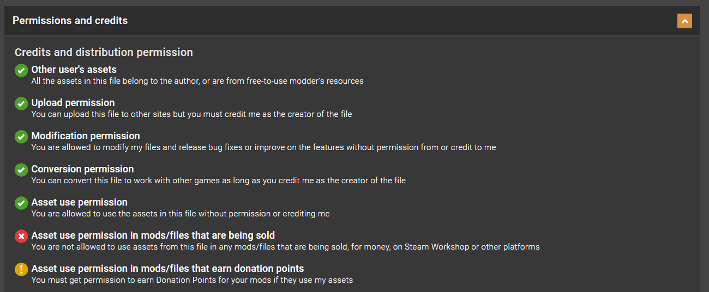709x292 pixels.
Task: Click the description mentioning Steam Workshop
Action: 285,247
